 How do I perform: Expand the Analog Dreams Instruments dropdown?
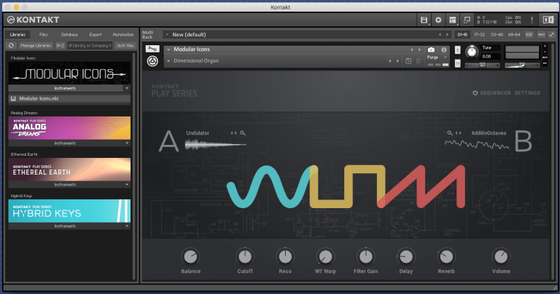[x=70, y=144]
